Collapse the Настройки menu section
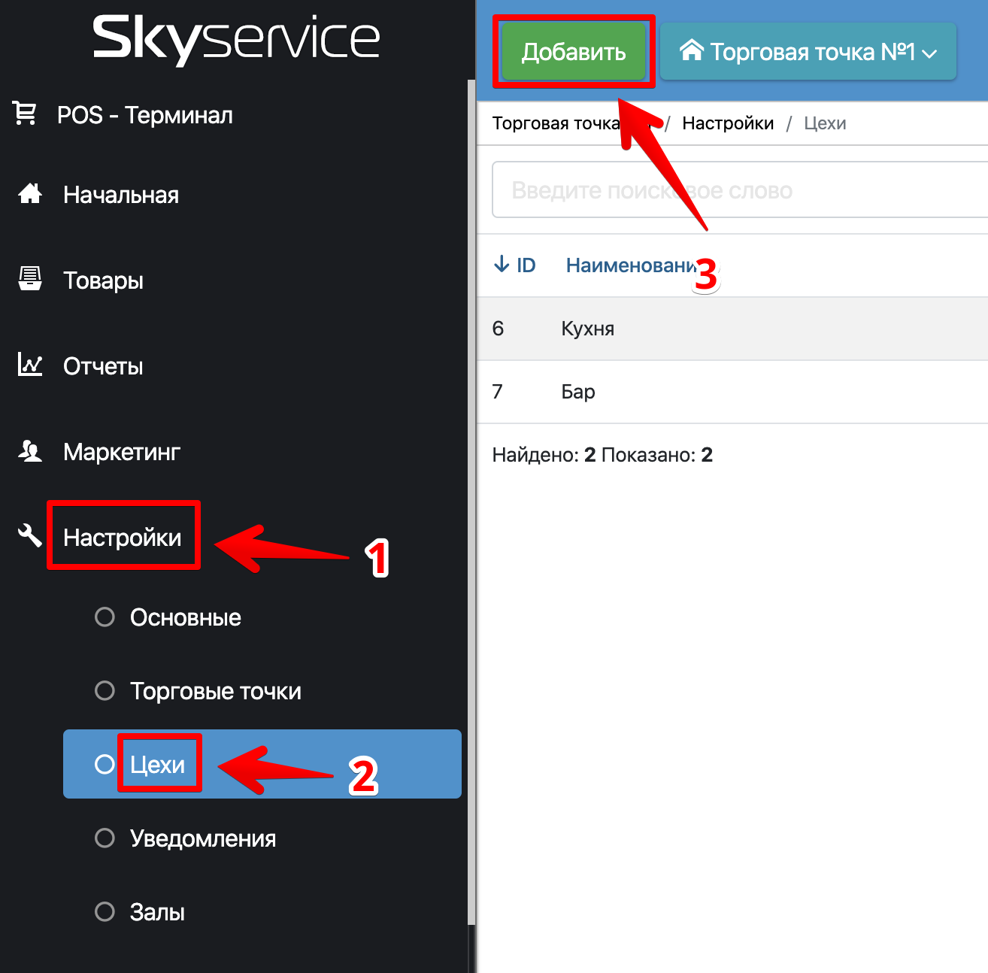This screenshot has width=988, height=973. click(x=123, y=537)
